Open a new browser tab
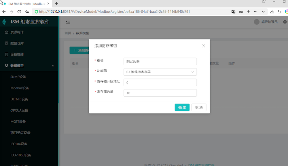Screen dimensions: 288x166 coord(57,3)
